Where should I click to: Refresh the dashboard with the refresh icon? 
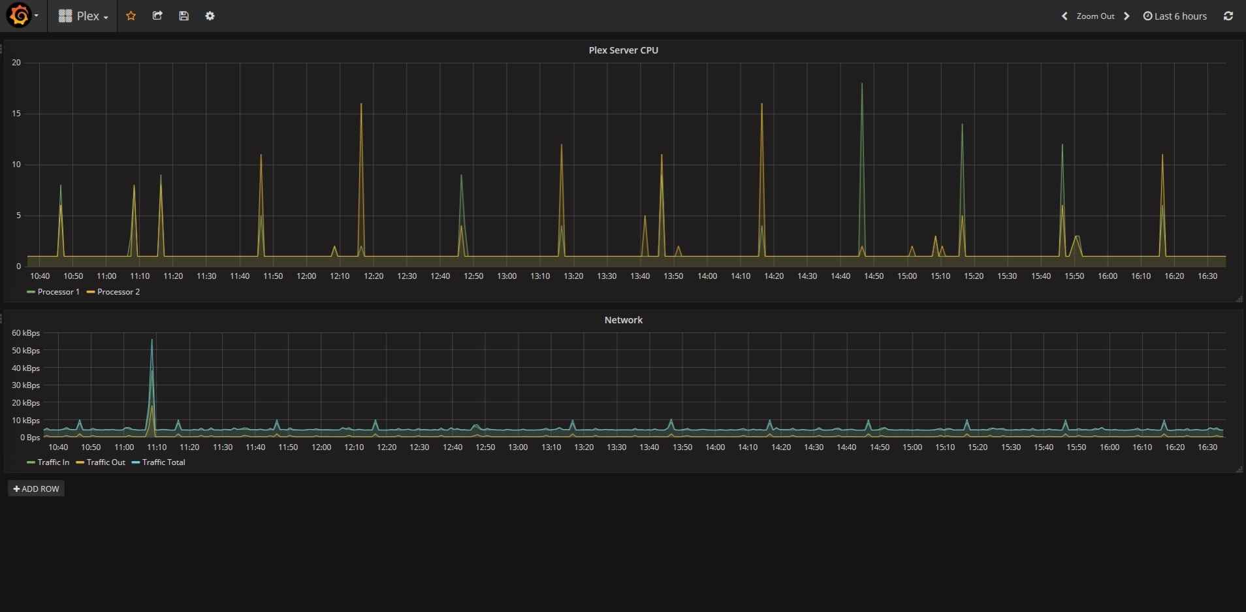1228,16
